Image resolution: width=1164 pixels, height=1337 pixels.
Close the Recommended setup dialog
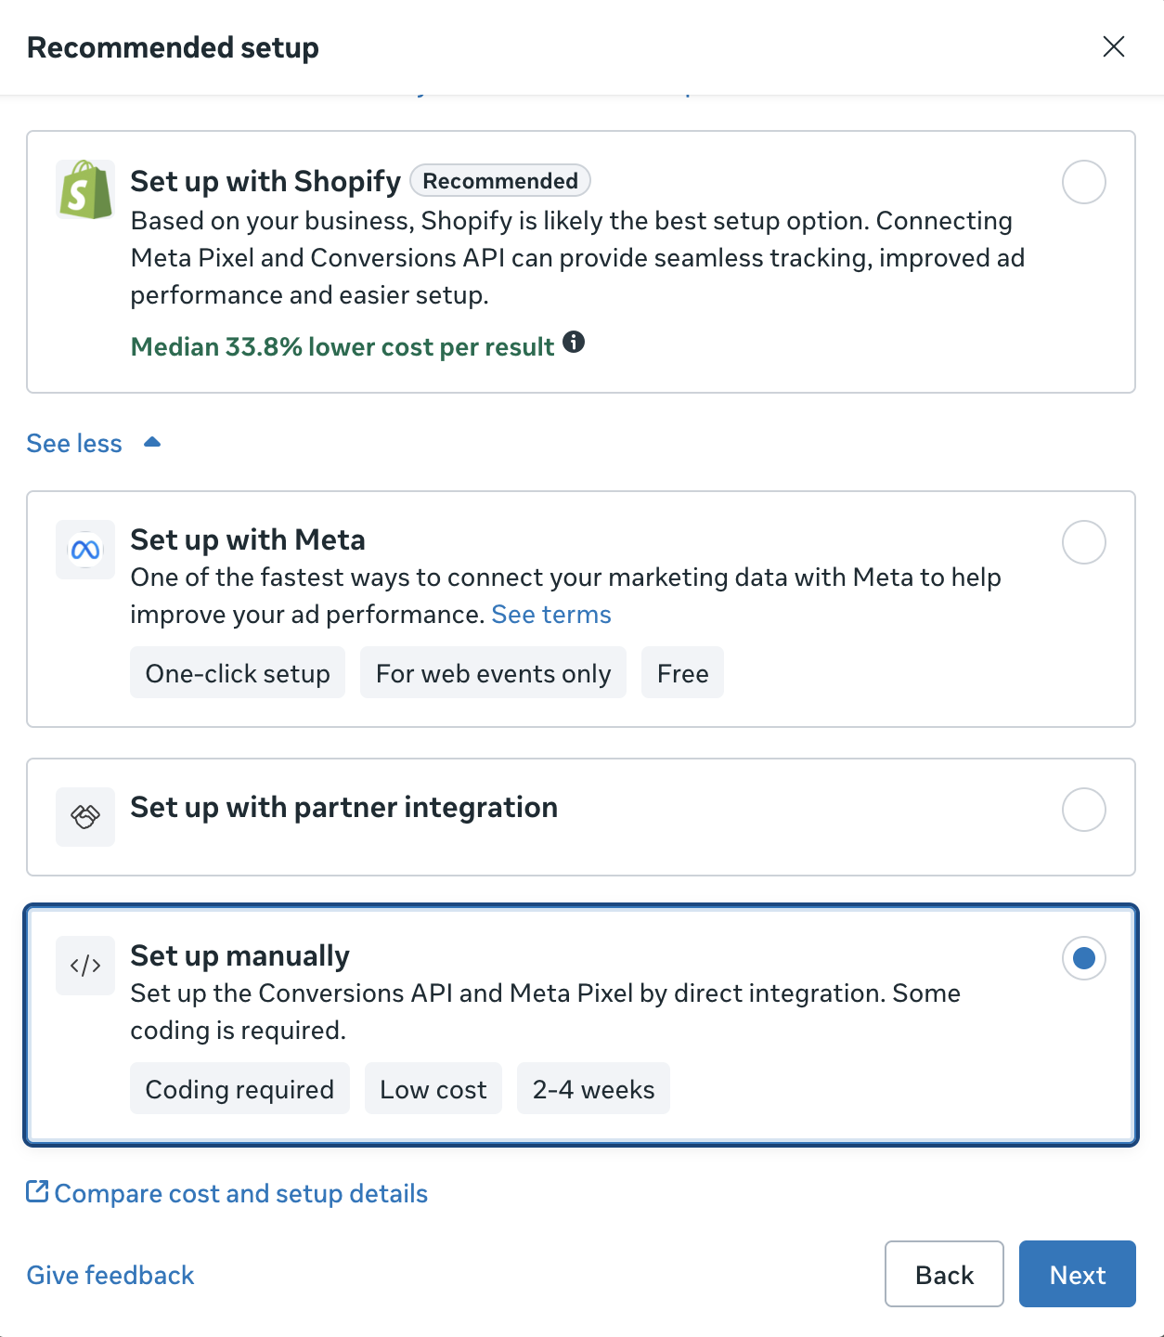coord(1114,46)
